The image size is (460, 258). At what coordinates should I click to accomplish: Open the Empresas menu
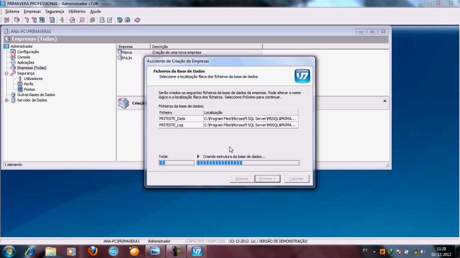click(x=32, y=11)
